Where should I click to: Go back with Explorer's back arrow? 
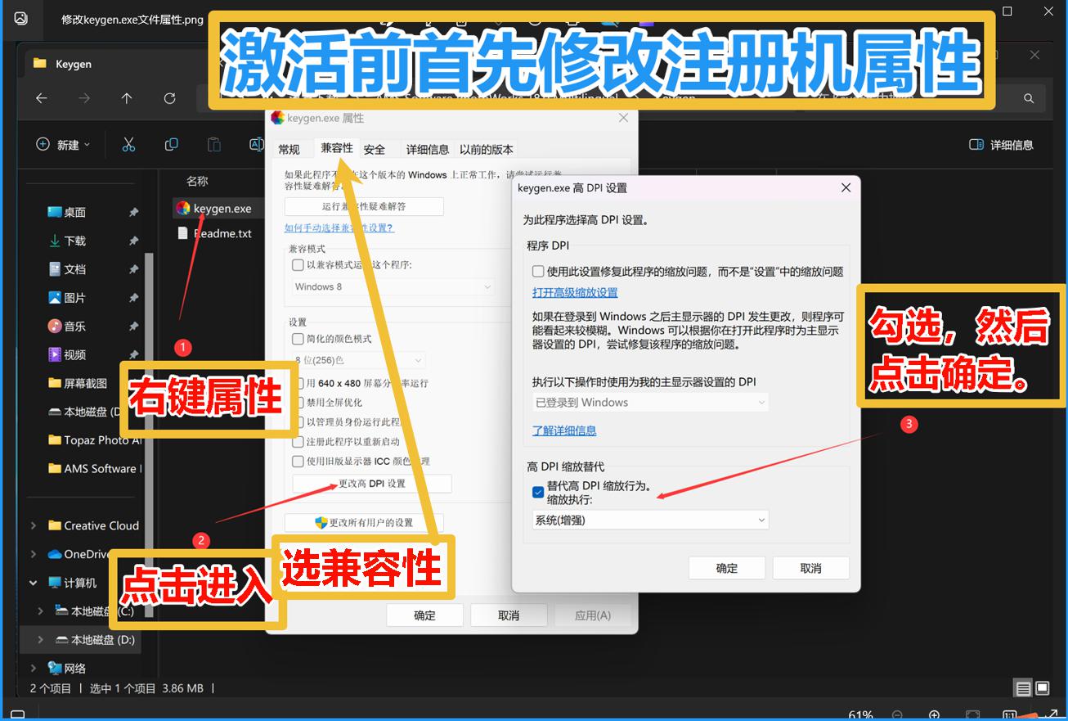[42, 98]
